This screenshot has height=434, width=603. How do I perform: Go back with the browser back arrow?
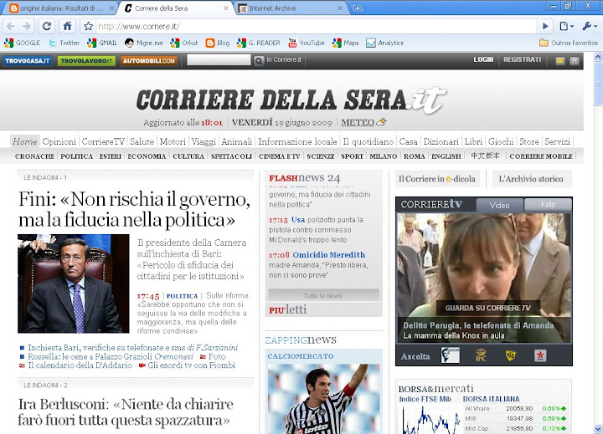pyautogui.click(x=11, y=26)
